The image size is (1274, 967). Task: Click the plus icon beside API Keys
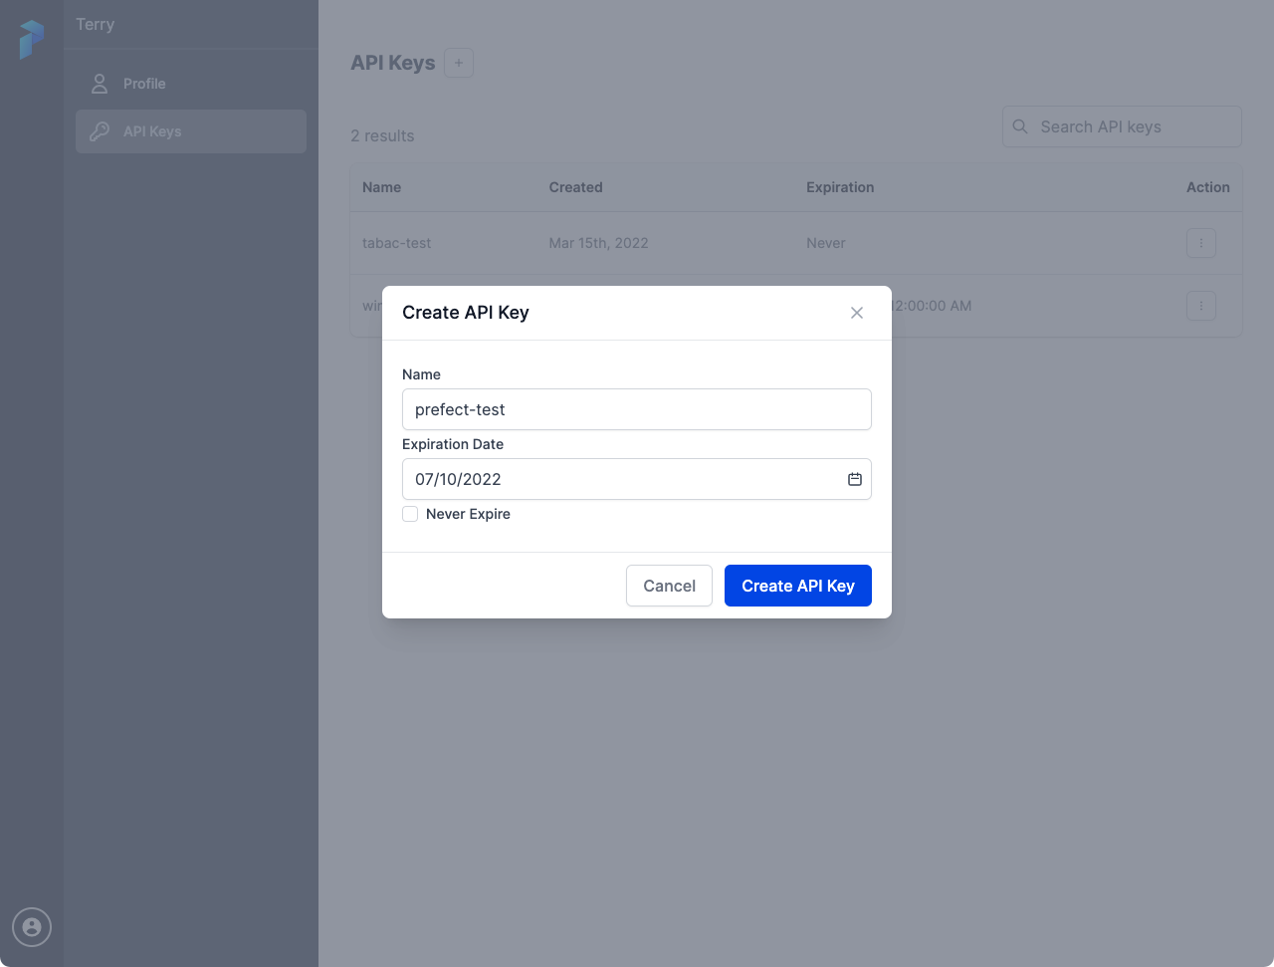coord(459,63)
